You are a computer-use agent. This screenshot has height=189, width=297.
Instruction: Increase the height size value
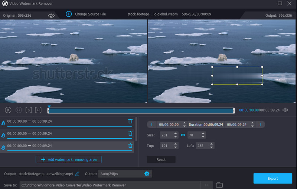203,134
